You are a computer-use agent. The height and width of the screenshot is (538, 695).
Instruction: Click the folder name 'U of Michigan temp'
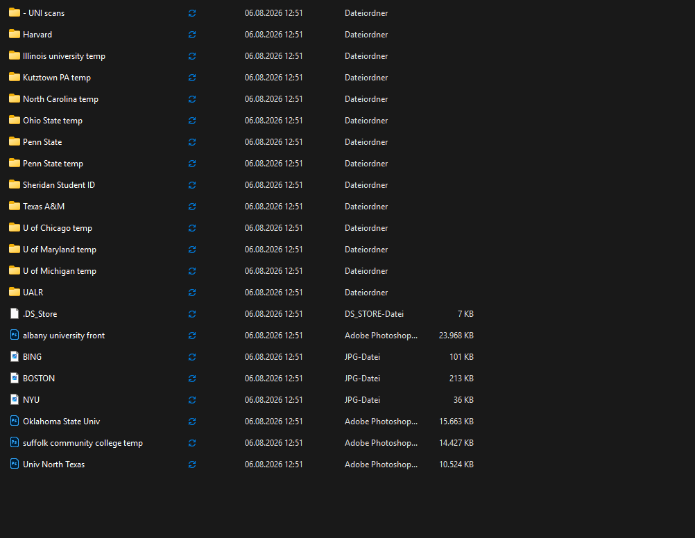(x=60, y=271)
